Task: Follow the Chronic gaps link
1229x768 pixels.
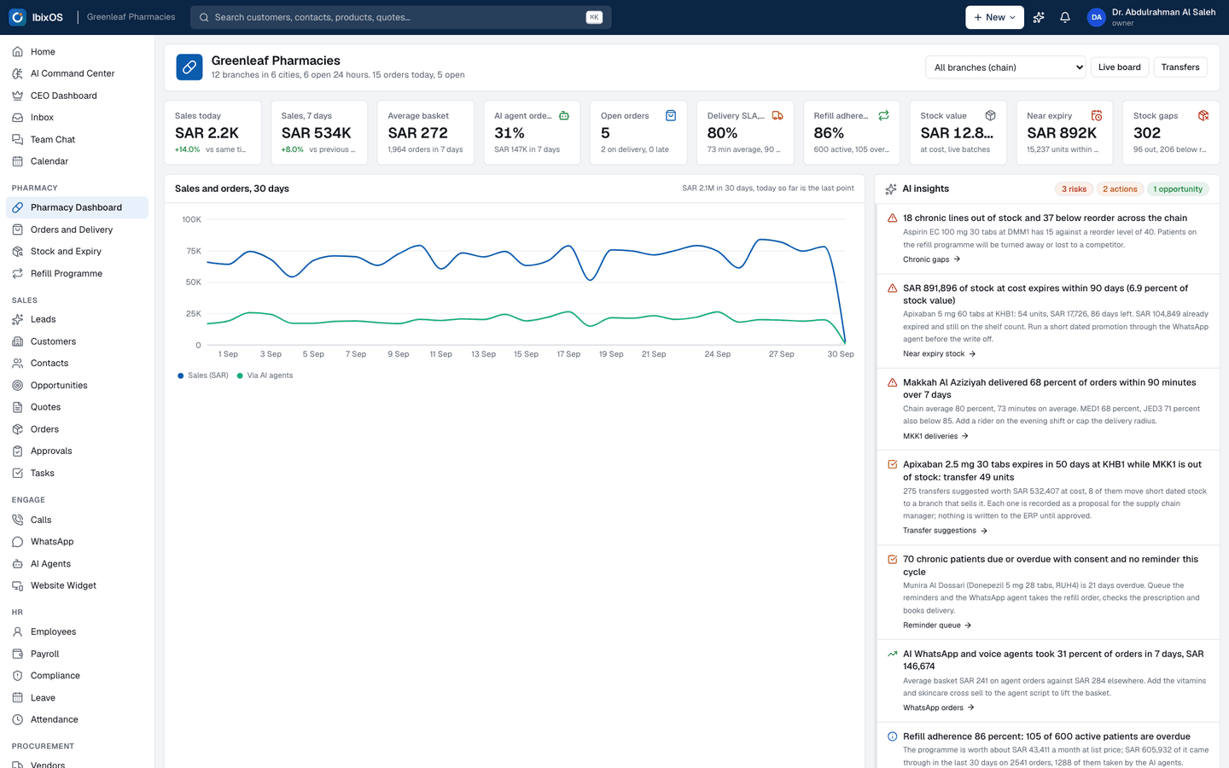Action: 932,259
